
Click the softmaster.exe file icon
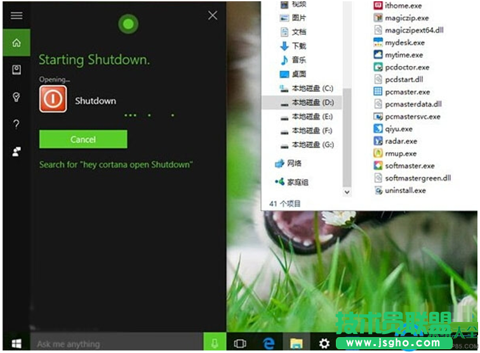click(x=378, y=165)
